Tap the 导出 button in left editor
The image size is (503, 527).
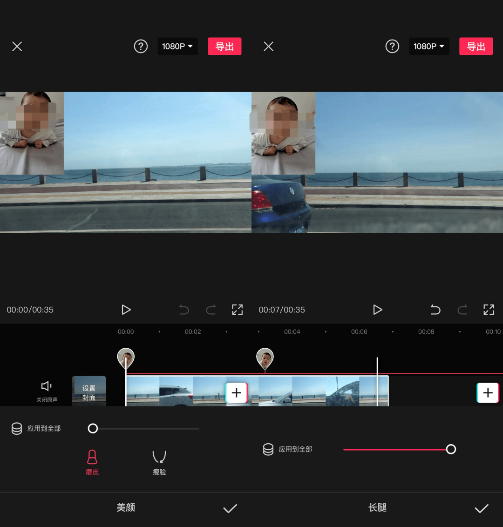click(224, 47)
